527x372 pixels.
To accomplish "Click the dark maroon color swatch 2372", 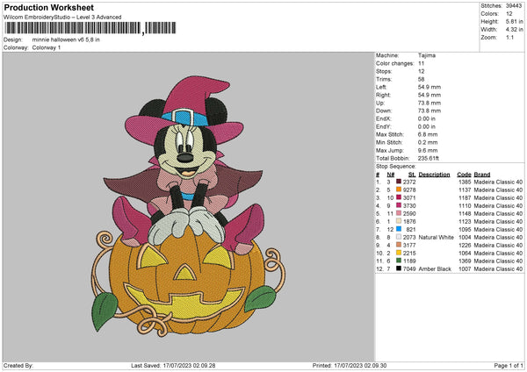I will (399, 182).
